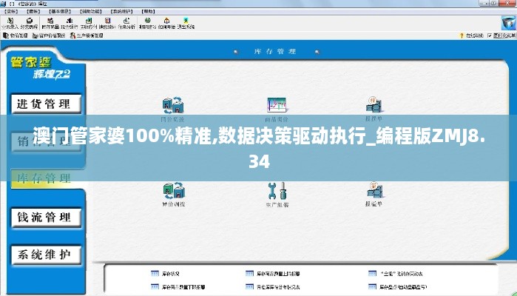Open 客户价格跟踪 in the secondary toolbar
This screenshot has height=296, width=517.
click(50, 35)
